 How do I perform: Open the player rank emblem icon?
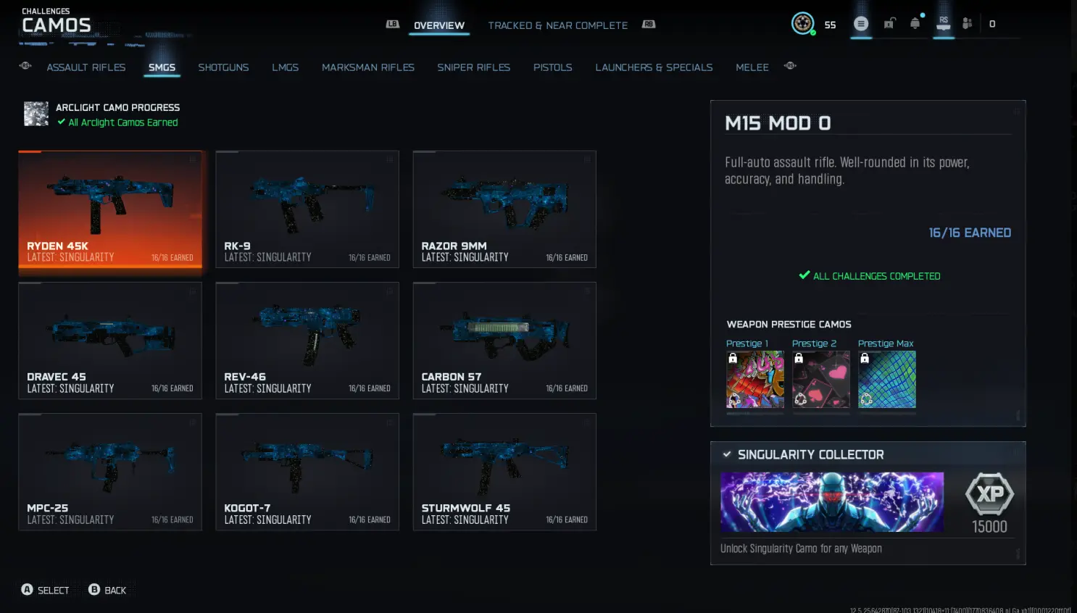tap(802, 23)
